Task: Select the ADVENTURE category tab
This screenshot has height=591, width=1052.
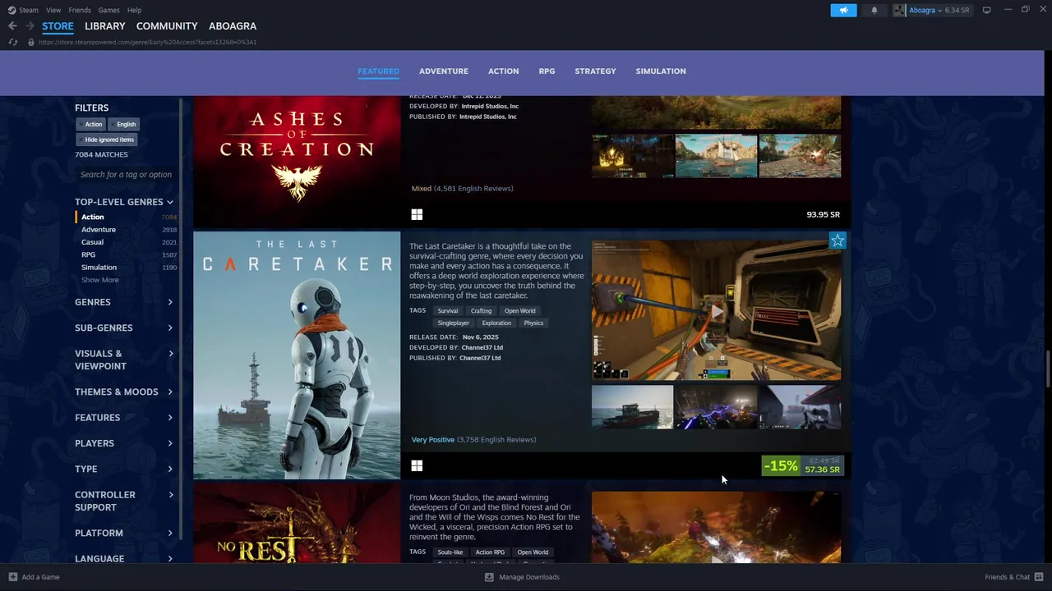Action: [444, 71]
